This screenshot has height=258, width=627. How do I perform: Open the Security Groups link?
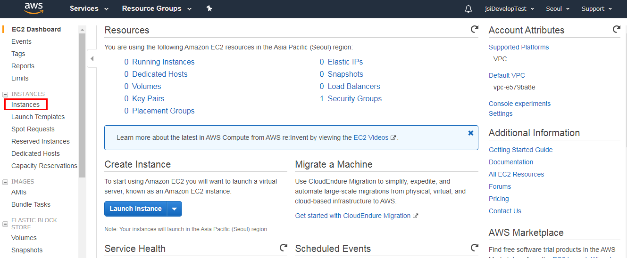pos(354,98)
